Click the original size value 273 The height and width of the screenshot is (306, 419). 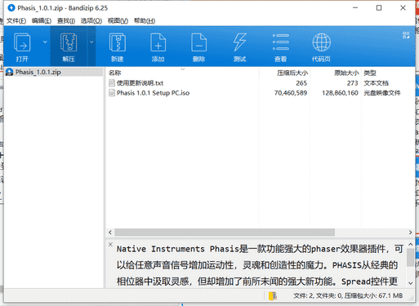[352, 83]
